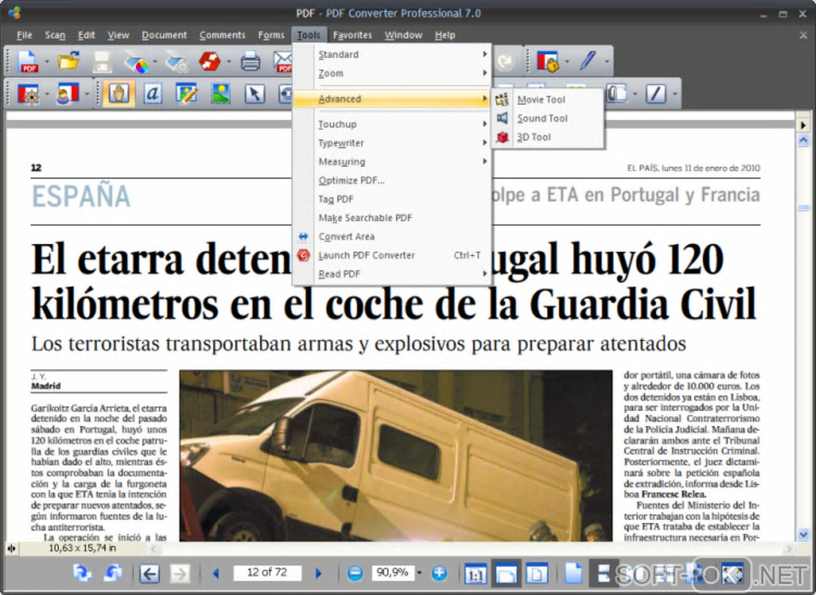This screenshot has height=595, width=816.
Task: Select Launch PDF Converter entry
Action: [x=392, y=255]
